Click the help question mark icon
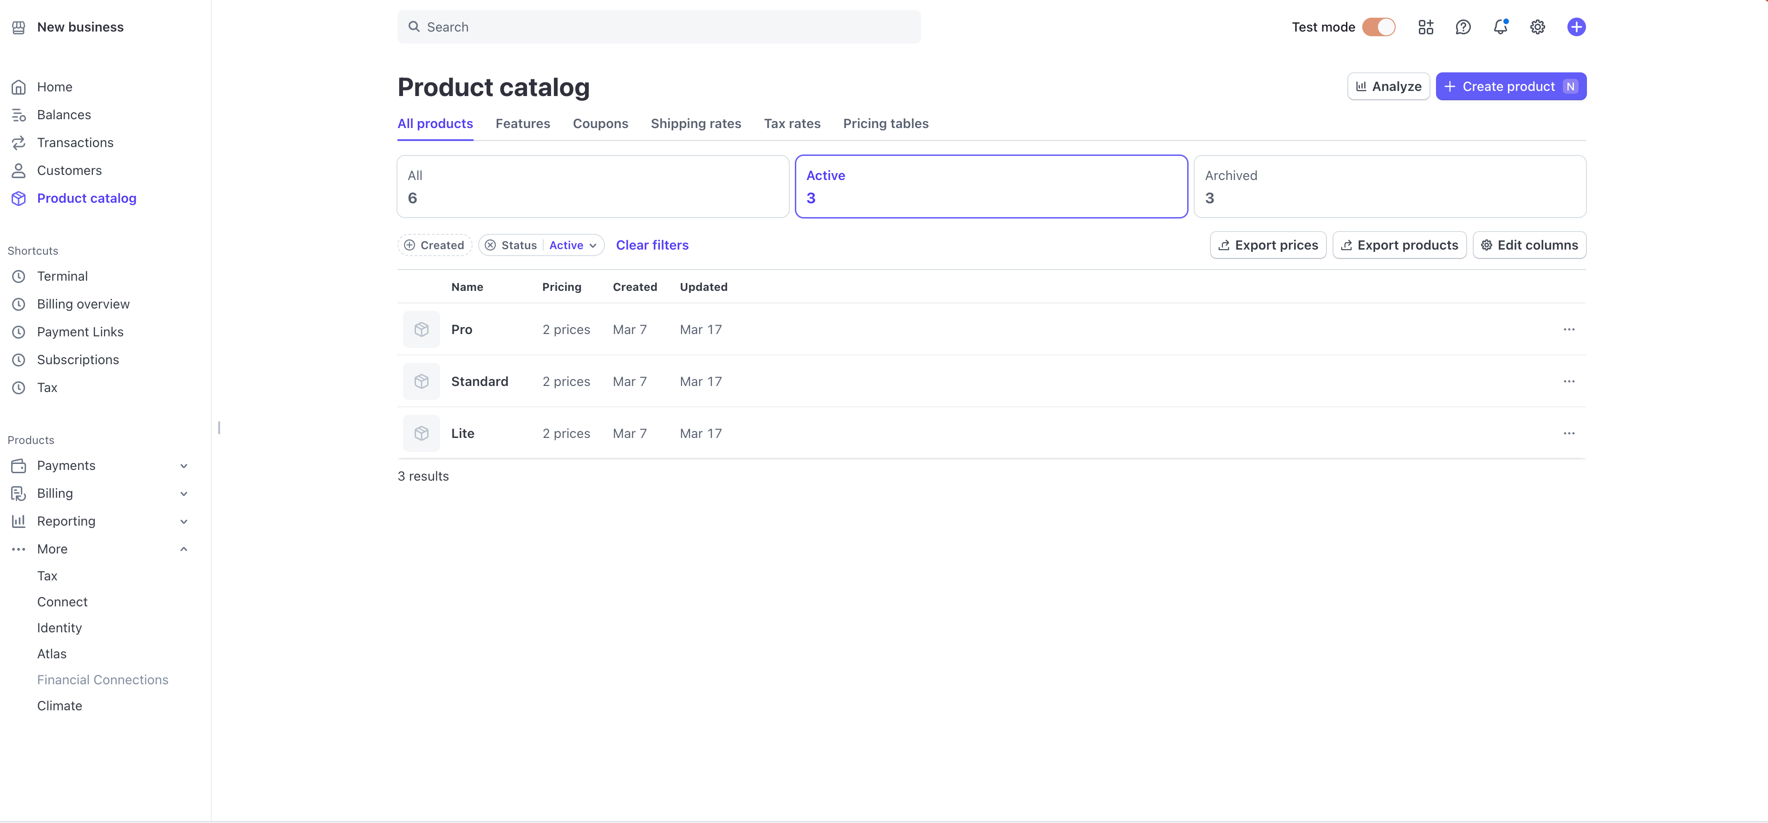The width and height of the screenshot is (1768, 823). pyautogui.click(x=1462, y=27)
